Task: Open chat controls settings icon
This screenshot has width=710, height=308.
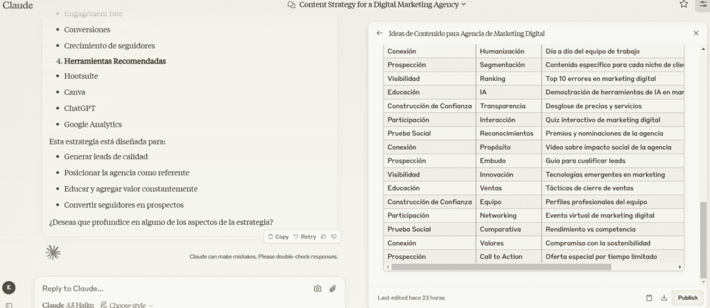Action: [703, 5]
